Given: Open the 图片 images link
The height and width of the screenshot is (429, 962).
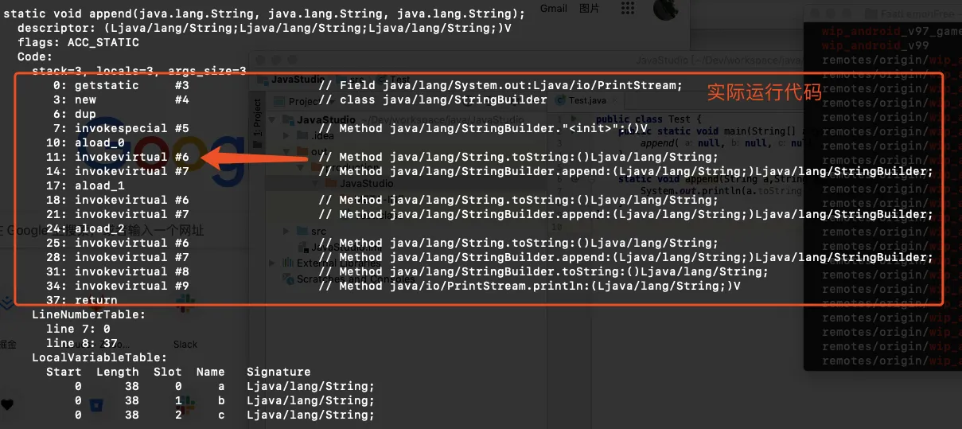Looking at the screenshot, I should [x=590, y=9].
